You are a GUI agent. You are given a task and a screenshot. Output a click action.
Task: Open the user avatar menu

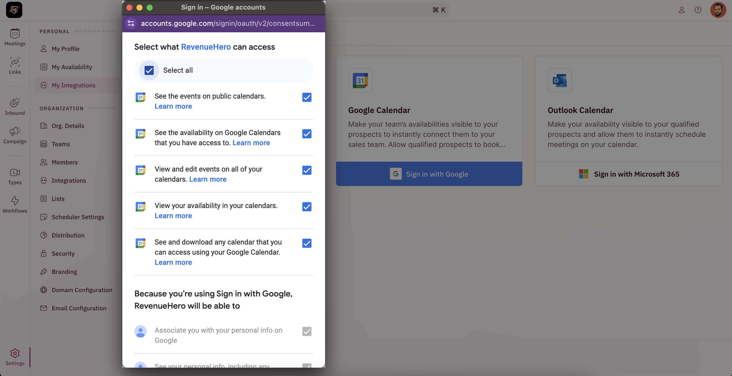pyautogui.click(x=718, y=10)
